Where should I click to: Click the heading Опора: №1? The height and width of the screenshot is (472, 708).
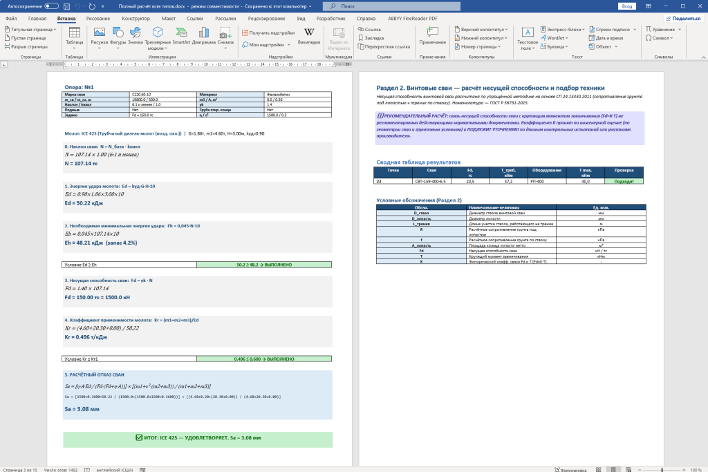pos(79,87)
